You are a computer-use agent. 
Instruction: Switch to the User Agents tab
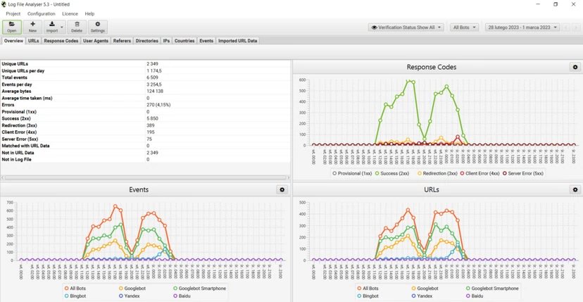coord(96,41)
